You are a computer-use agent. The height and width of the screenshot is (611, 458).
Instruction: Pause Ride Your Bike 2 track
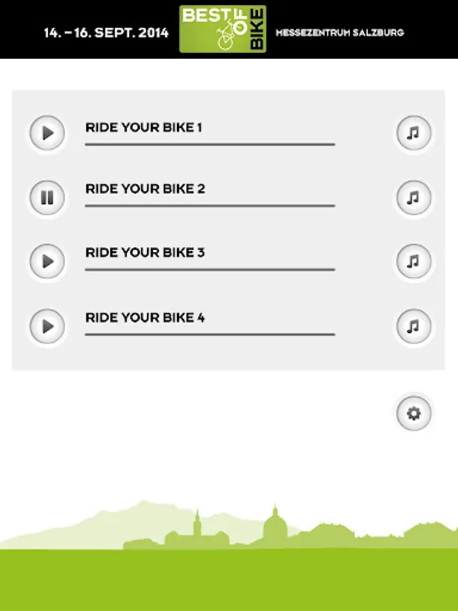[47, 198]
